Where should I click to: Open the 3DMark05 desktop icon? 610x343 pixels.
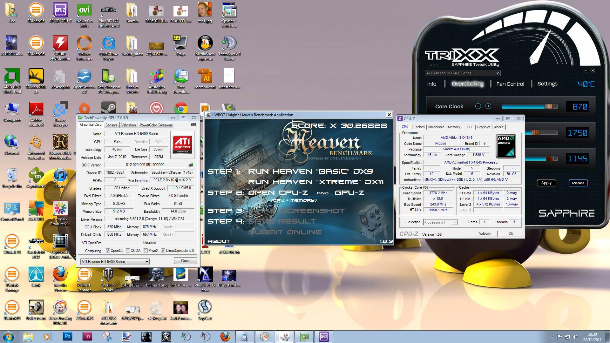click(36, 13)
